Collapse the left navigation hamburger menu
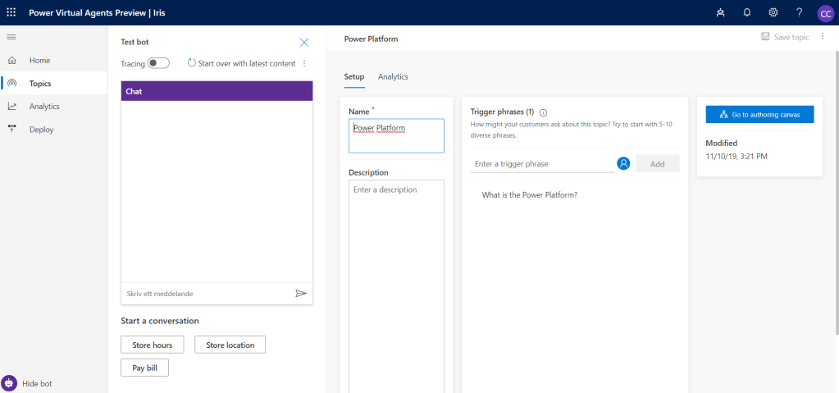Image resolution: width=839 pixels, height=393 pixels. pos(11,37)
